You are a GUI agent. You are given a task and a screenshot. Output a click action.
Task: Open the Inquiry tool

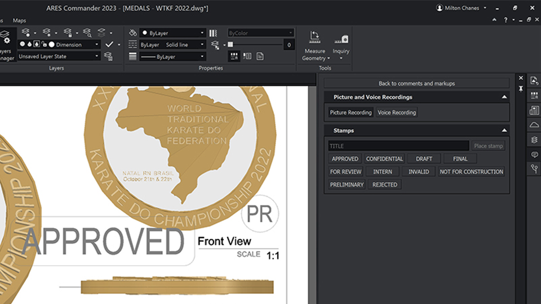click(341, 46)
